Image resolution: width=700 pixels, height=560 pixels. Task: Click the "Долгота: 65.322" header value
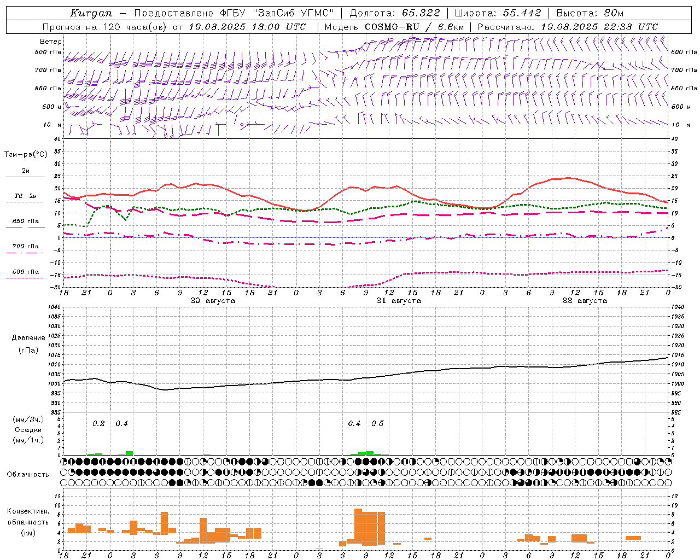[x=394, y=13]
